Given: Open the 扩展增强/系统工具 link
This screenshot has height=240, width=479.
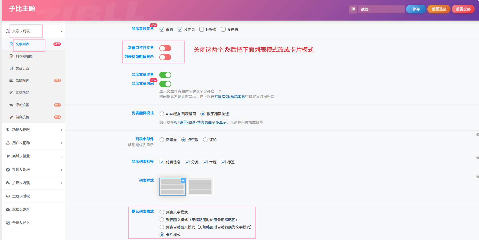Looking at the screenshot, I should coord(229,97).
